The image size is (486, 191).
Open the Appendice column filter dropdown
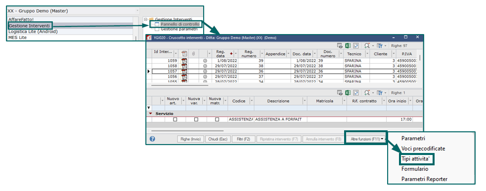[289, 54]
